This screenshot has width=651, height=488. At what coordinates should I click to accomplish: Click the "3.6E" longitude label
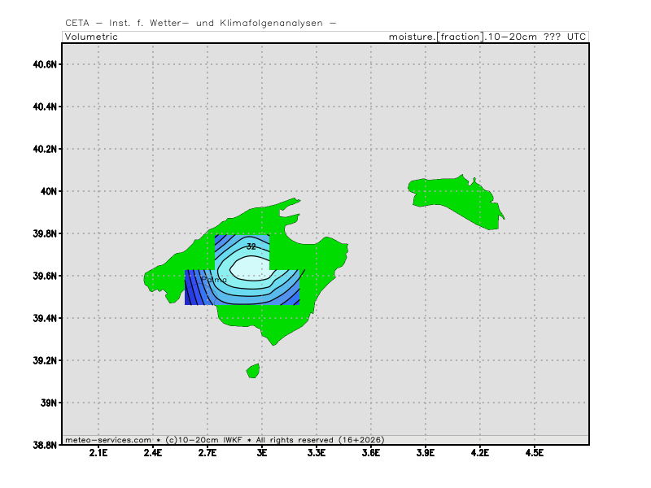tap(371, 453)
